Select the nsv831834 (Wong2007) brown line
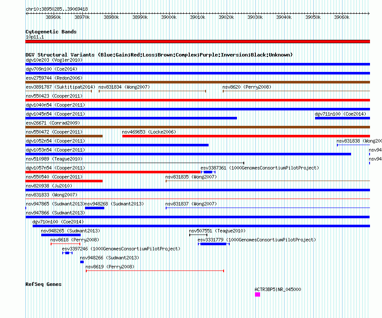 pyautogui.click(x=152, y=91)
